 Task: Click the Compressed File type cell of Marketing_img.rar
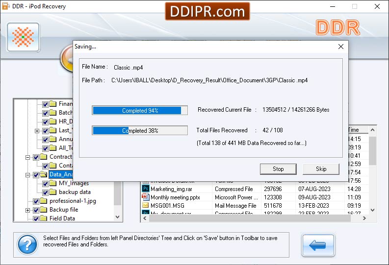[x=233, y=189]
